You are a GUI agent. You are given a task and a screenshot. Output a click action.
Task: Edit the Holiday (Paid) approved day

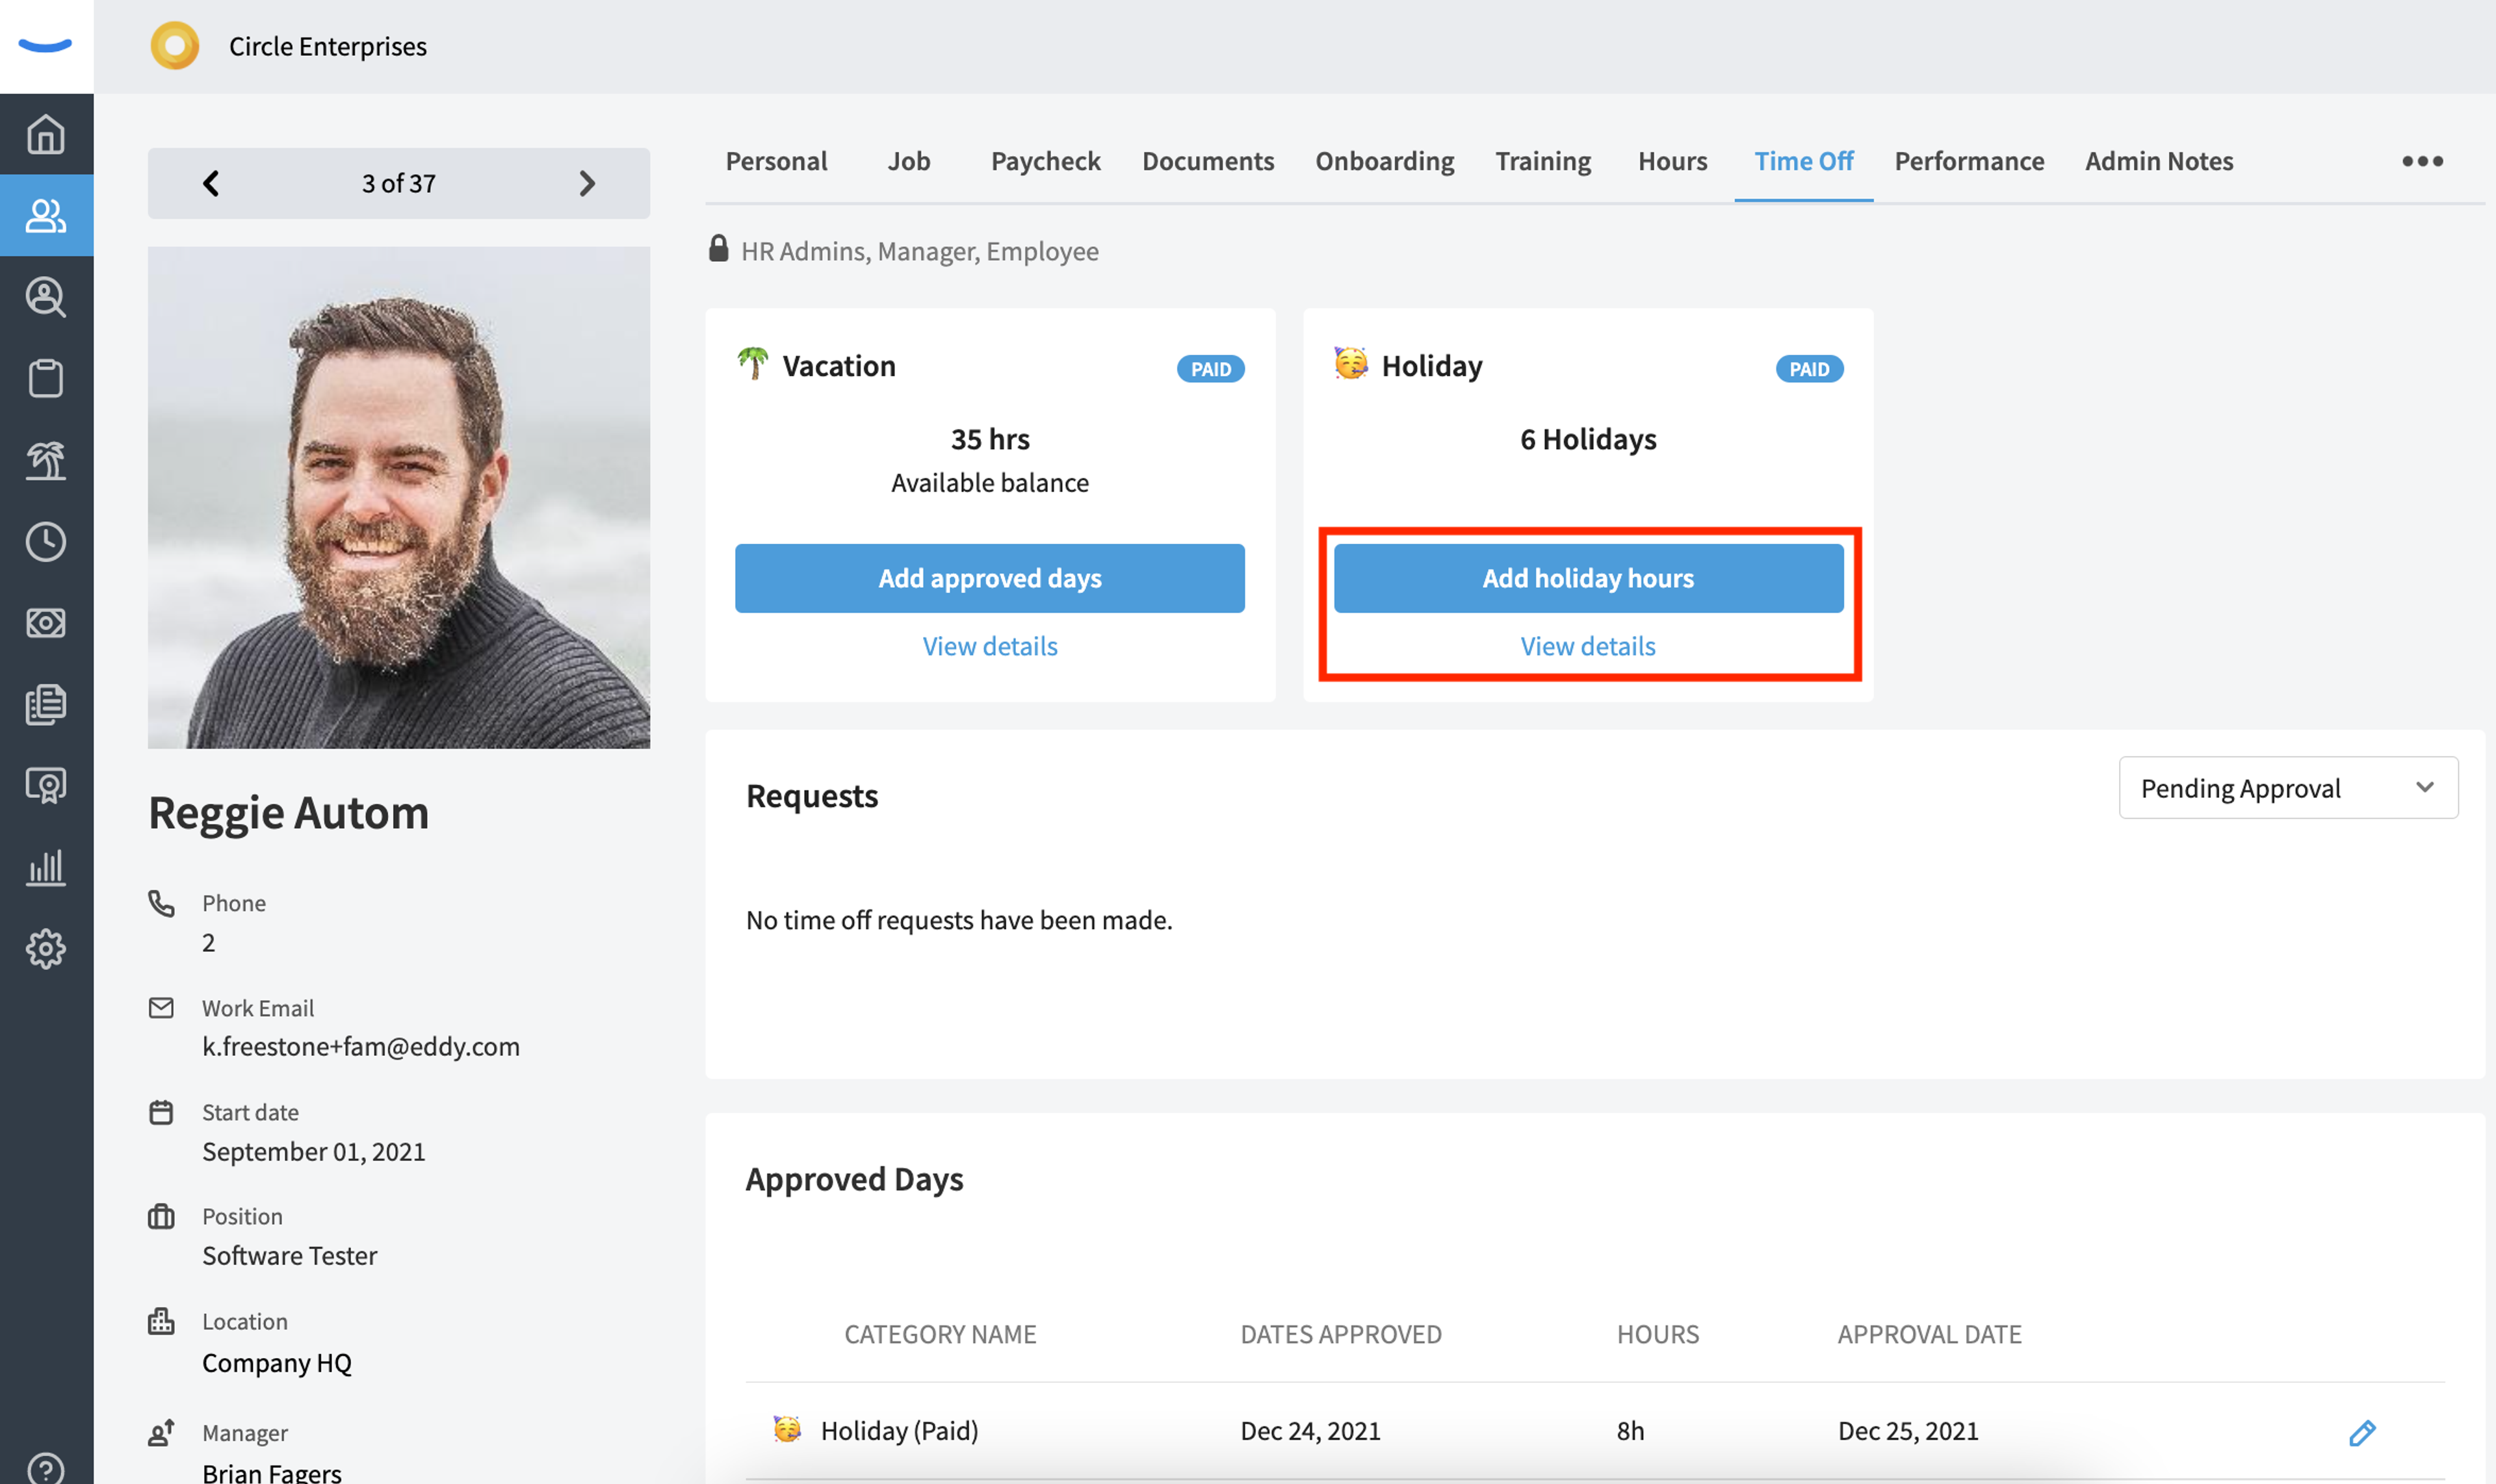pyautogui.click(x=2362, y=1432)
